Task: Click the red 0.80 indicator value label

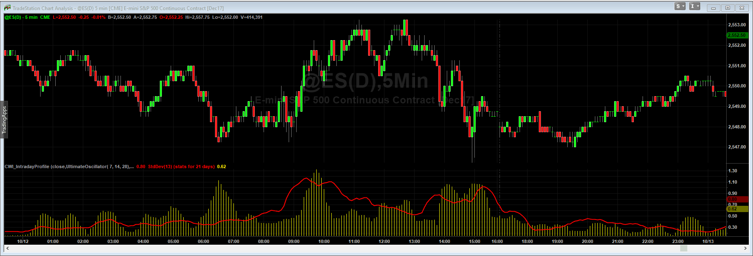Action: pyautogui.click(x=141, y=166)
